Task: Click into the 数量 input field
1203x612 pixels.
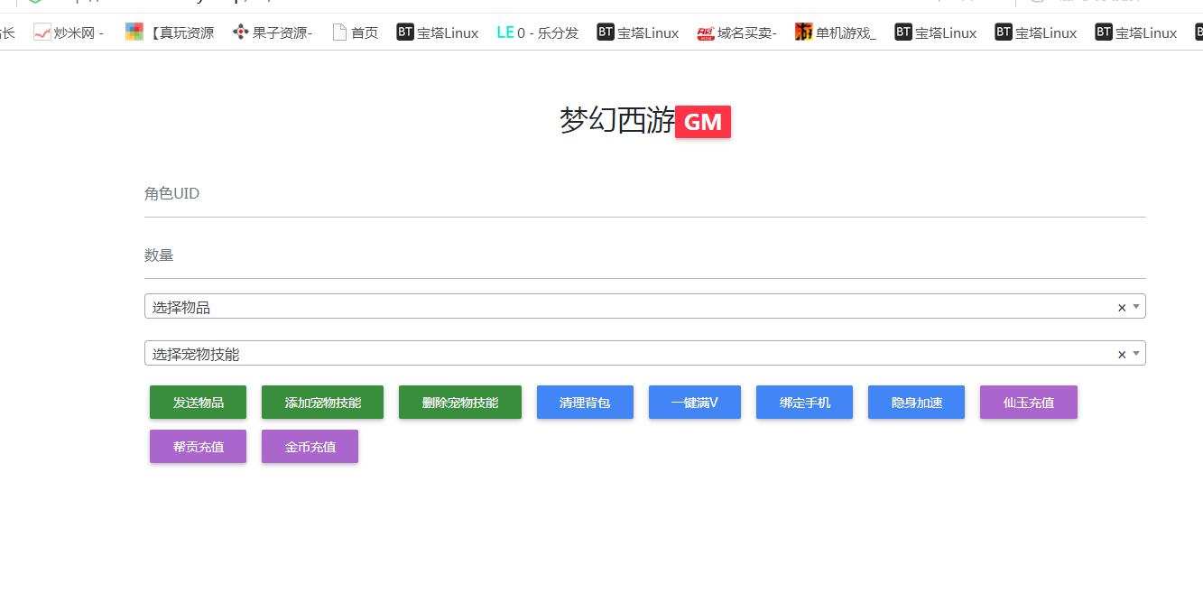Action: (644, 256)
